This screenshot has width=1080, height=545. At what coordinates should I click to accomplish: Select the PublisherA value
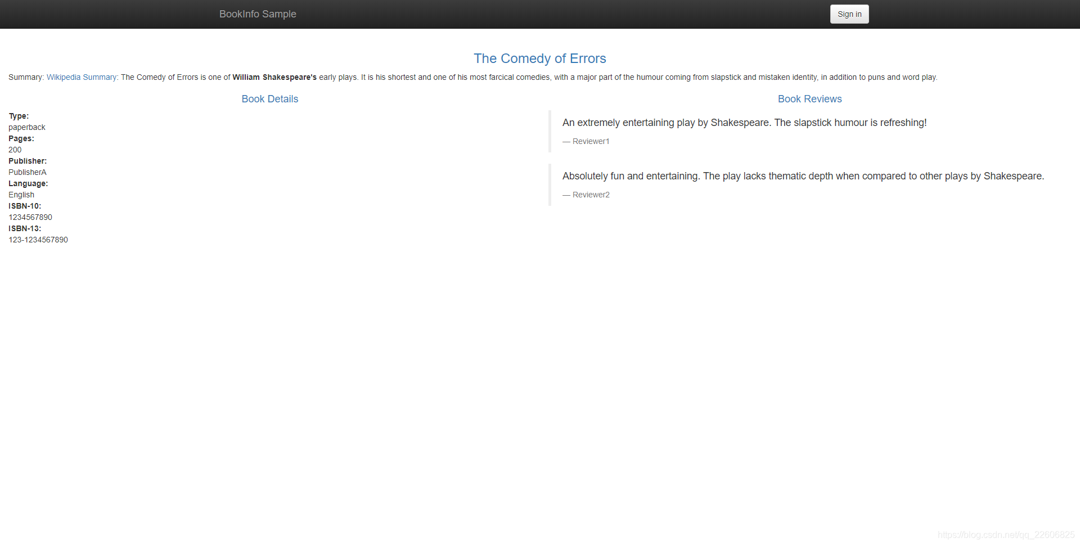click(28, 172)
